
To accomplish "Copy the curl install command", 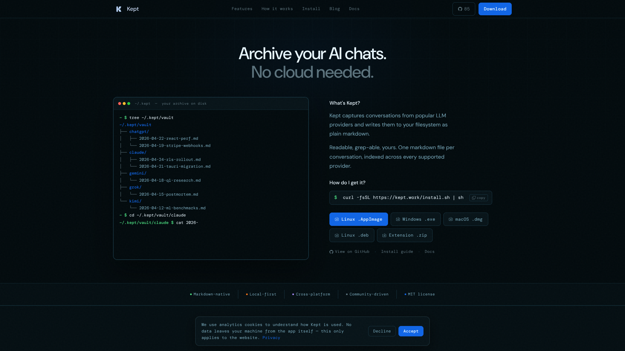I will [x=479, y=198].
